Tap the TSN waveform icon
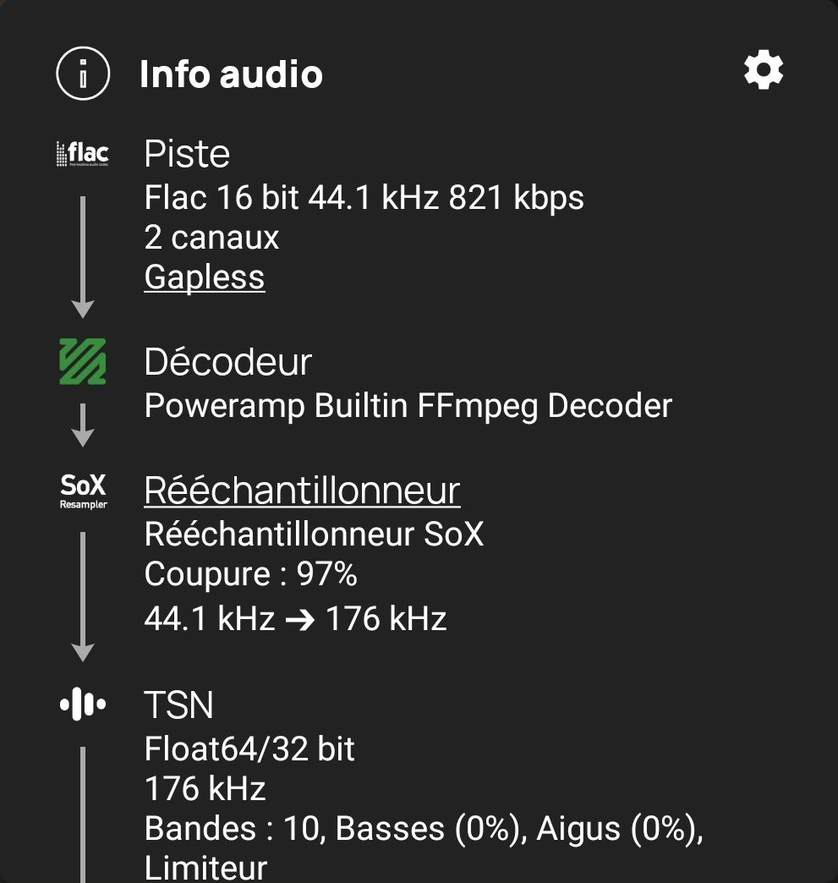 click(x=83, y=704)
